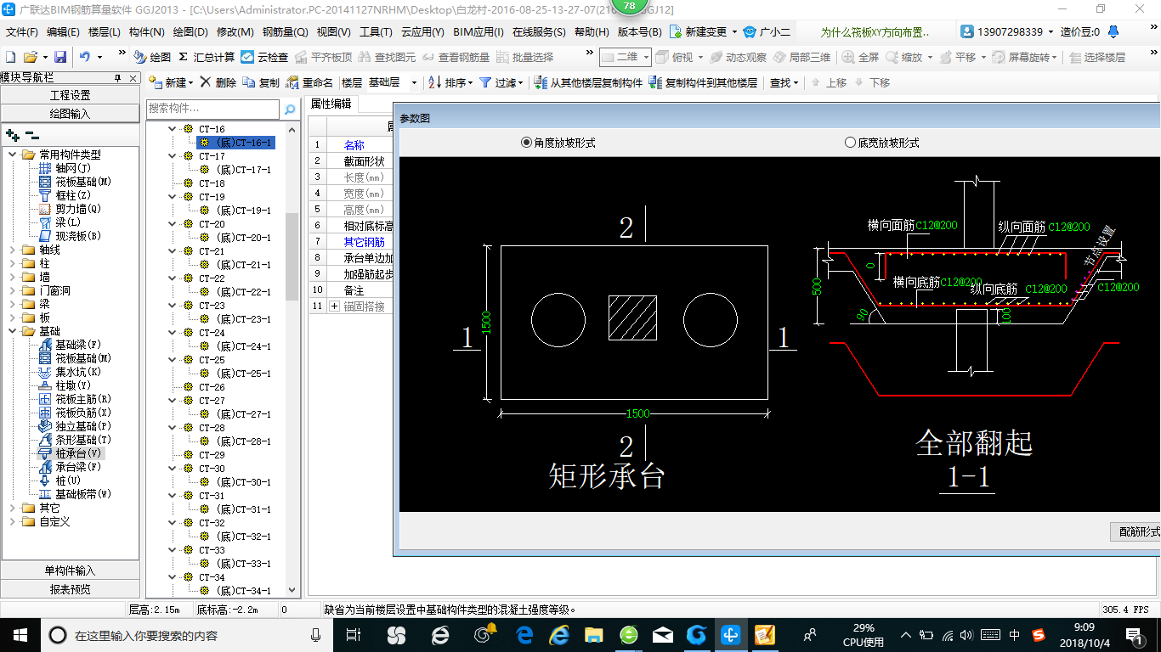1161x652 pixels.
Task: Select (底)CT-20-1 component
Action: coord(243,238)
